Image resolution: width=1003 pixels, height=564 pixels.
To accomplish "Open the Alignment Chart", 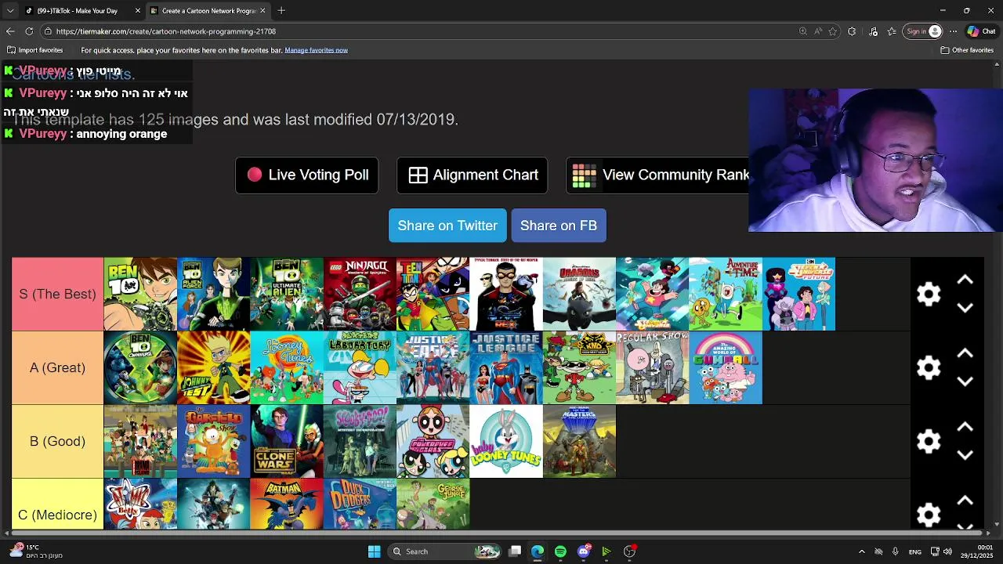I will point(473,175).
